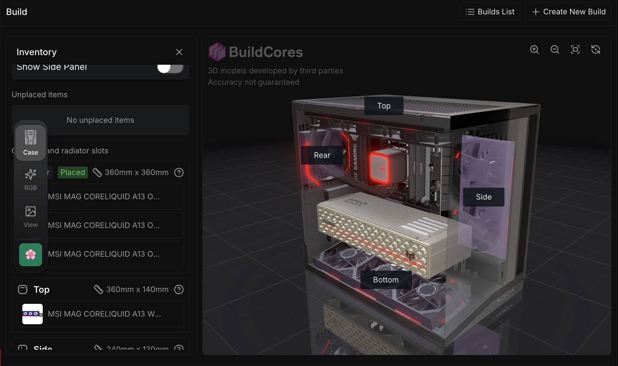Select the Bottom label on the case
The width and height of the screenshot is (618, 366).
386,280
